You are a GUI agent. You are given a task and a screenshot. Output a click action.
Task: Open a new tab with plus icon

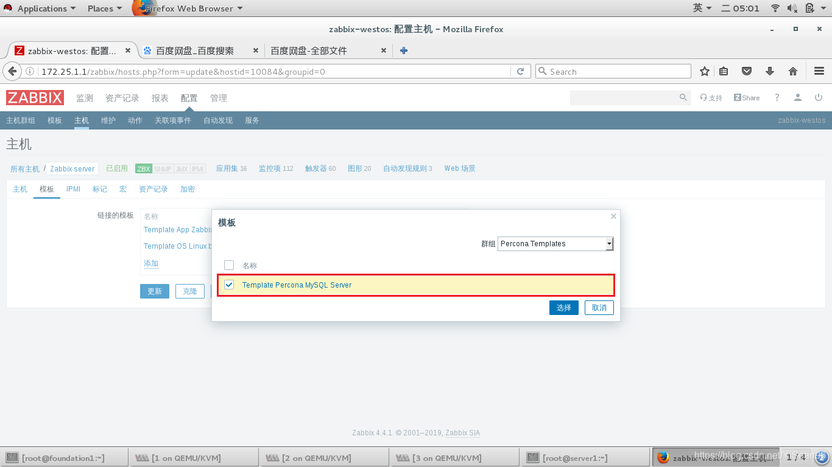(403, 50)
